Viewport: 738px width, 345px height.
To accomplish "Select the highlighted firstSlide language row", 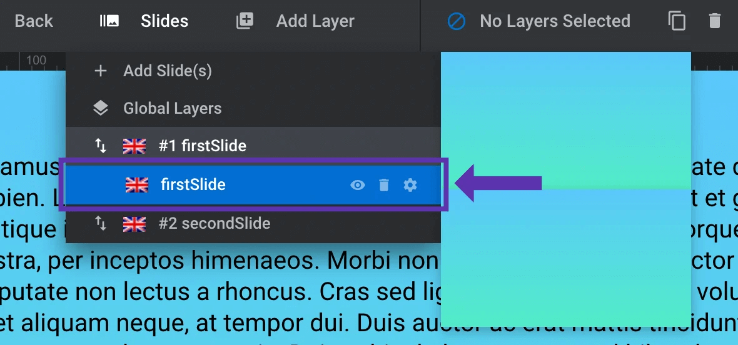I will click(253, 185).
